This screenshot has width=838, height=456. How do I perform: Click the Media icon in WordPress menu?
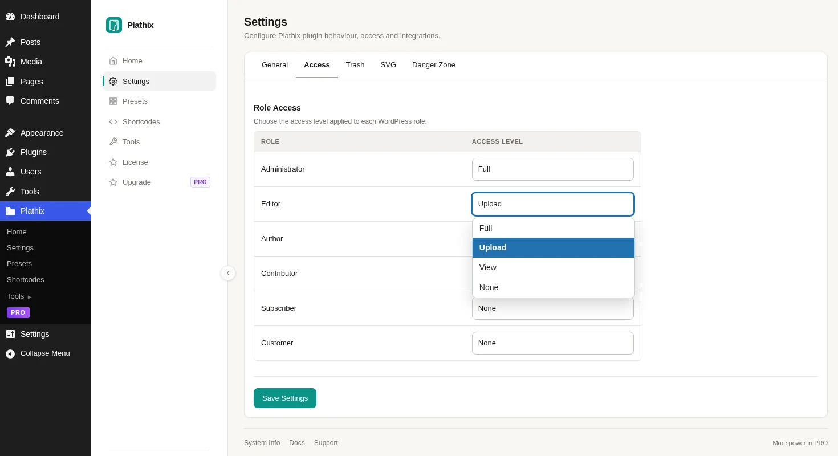pyautogui.click(x=10, y=62)
